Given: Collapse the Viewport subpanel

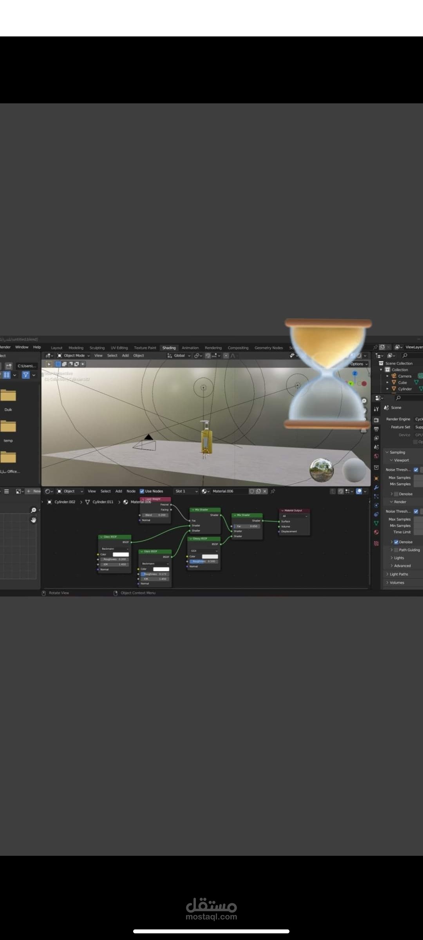Looking at the screenshot, I should coord(399,460).
